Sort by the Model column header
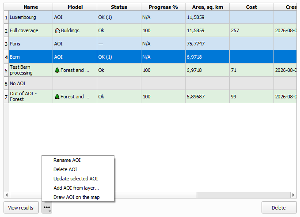 75,7
